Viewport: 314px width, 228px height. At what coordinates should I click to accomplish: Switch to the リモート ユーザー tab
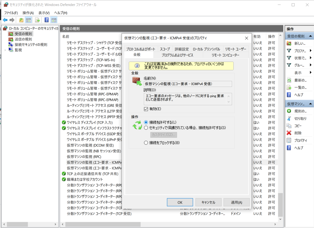click(x=235, y=49)
